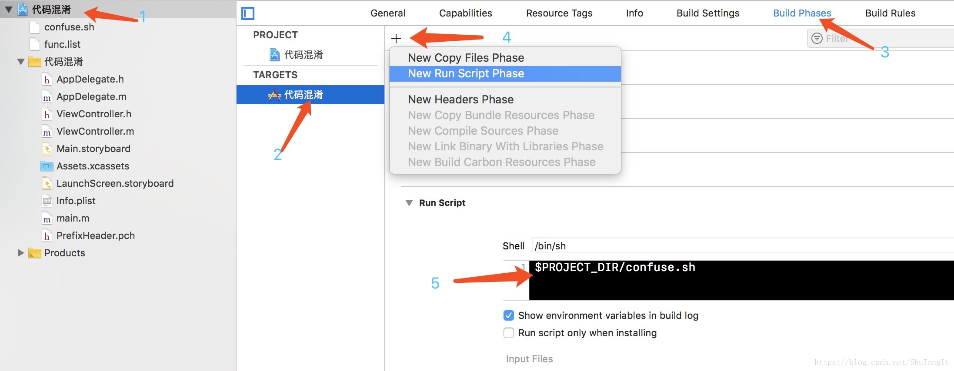Viewport: 954px width, 371px height.
Task: Select Main.storyboard file name
Action: point(93,149)
